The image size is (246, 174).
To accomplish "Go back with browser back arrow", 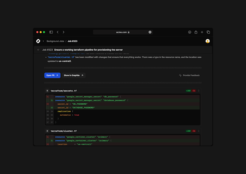I will tap(58, 32).
